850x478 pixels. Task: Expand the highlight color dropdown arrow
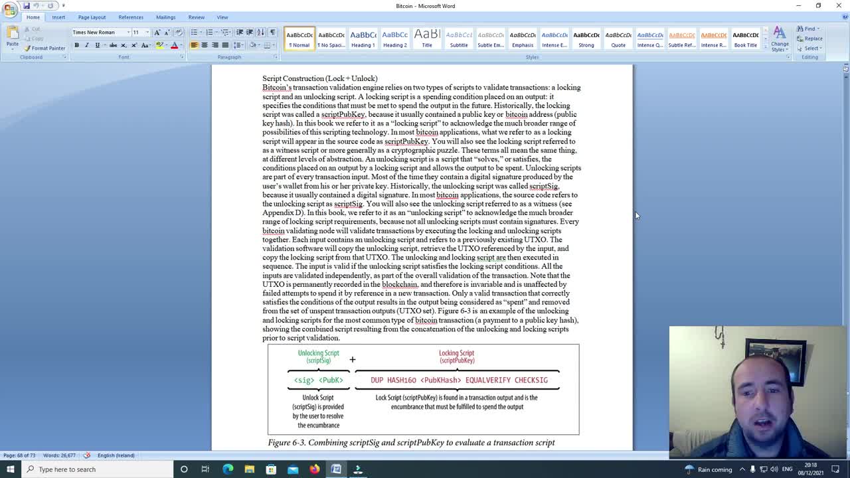point(167,45)
